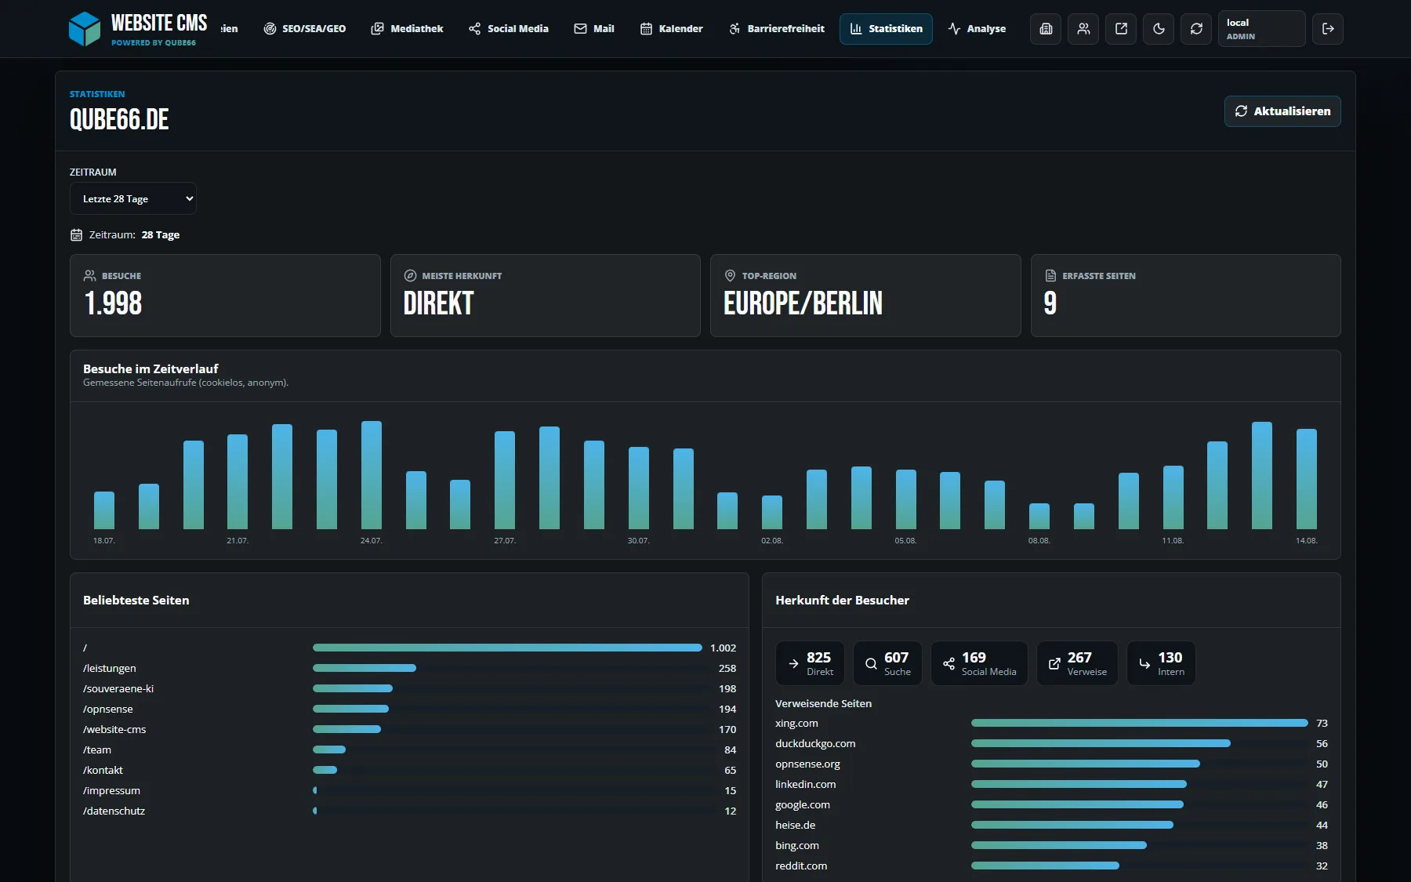Viewport: 1411px width, 882px height.
Task: Select the Statistiken tab
Action: click(886, 29)
